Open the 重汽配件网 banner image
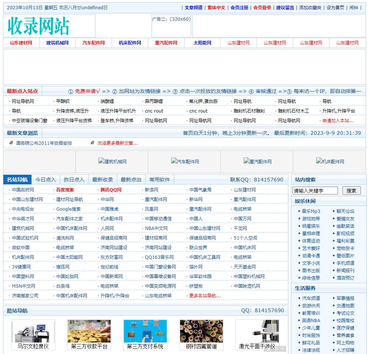This screenshot has height=354, width=369. [257, 161]
